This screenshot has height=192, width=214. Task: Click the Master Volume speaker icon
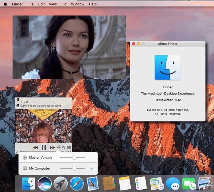click(x=25, y=157)
